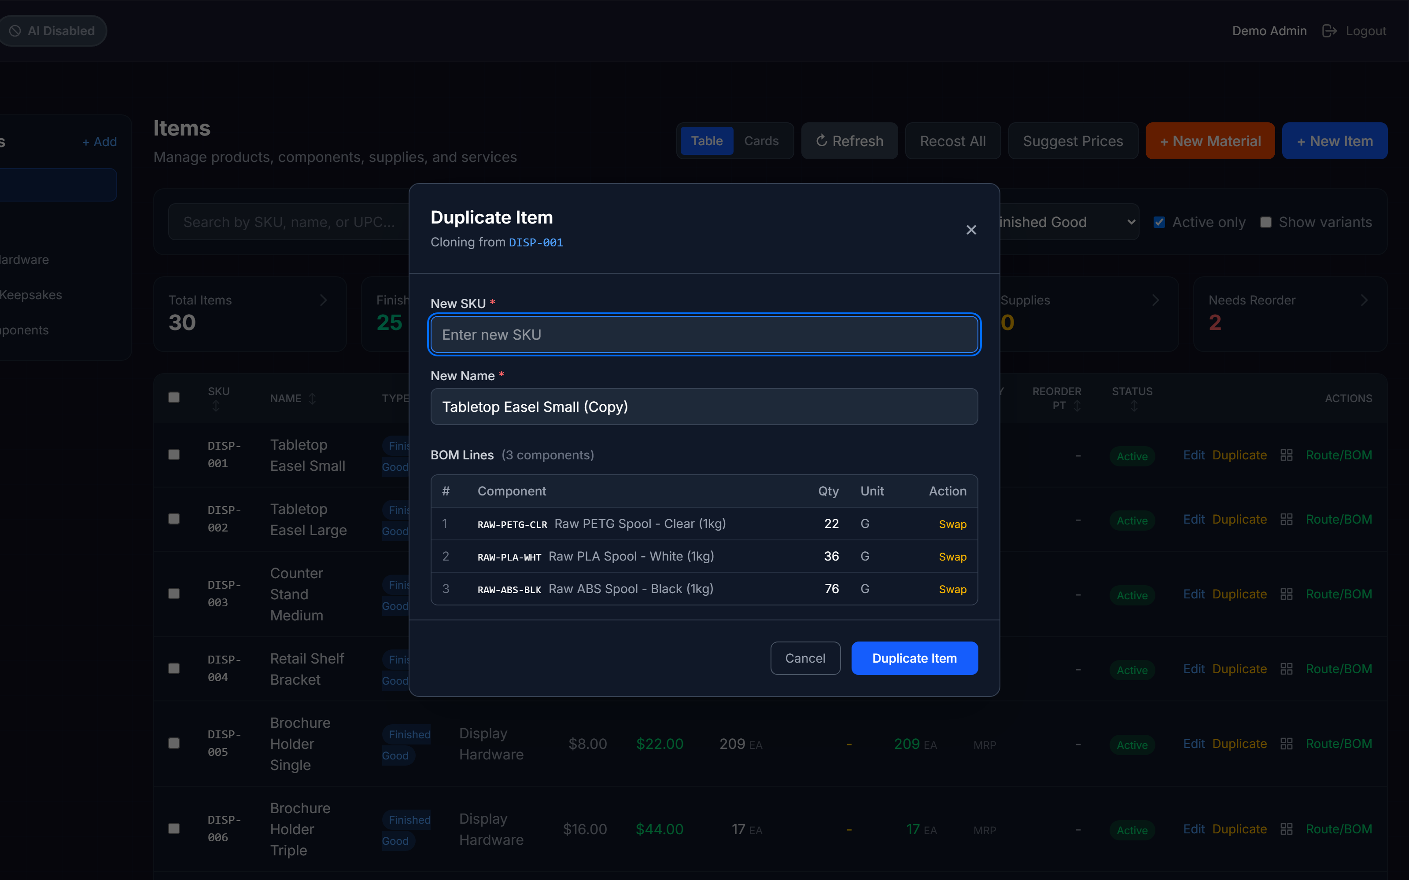Select the DISP-003 row checkbox
Image resolution: width=1409 pixels, height=880 pixels.
coord(173,594)
